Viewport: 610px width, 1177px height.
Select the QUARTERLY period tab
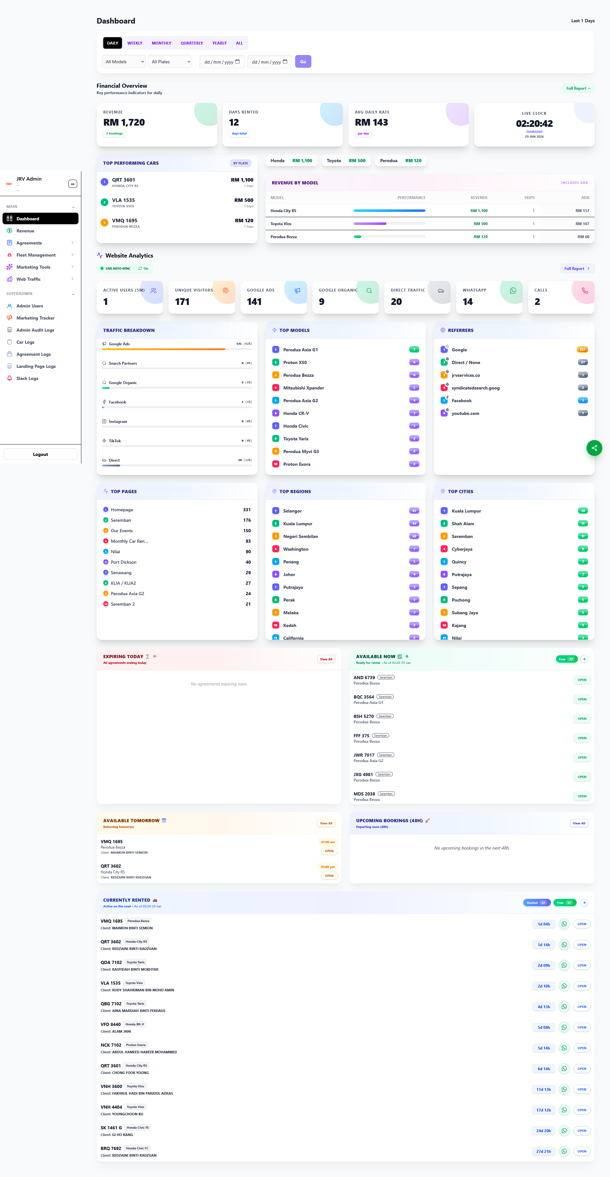tap(191, 43)
